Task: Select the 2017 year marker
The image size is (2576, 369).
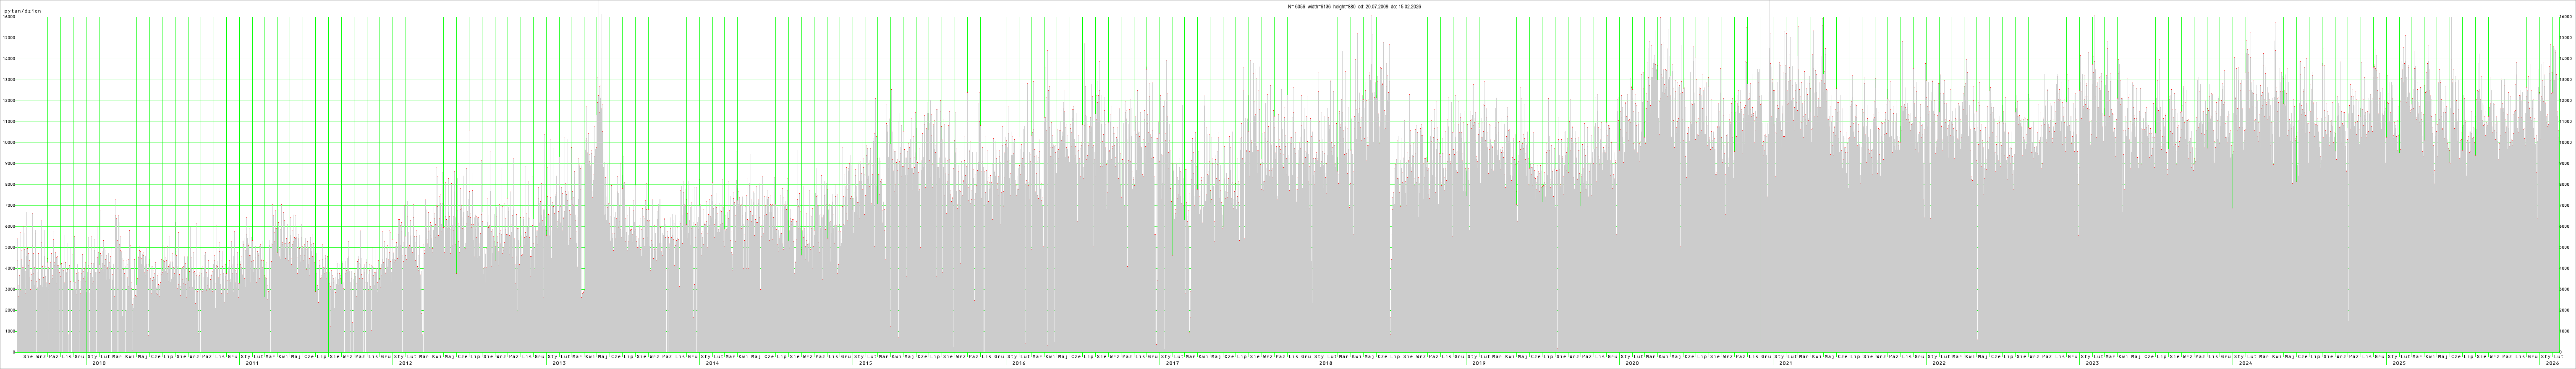Action: 1172,363
